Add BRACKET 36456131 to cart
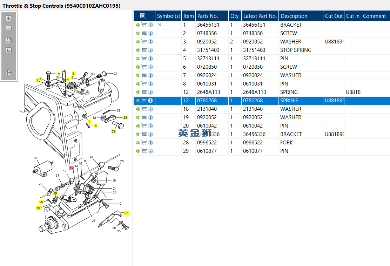 coord(144,25)
